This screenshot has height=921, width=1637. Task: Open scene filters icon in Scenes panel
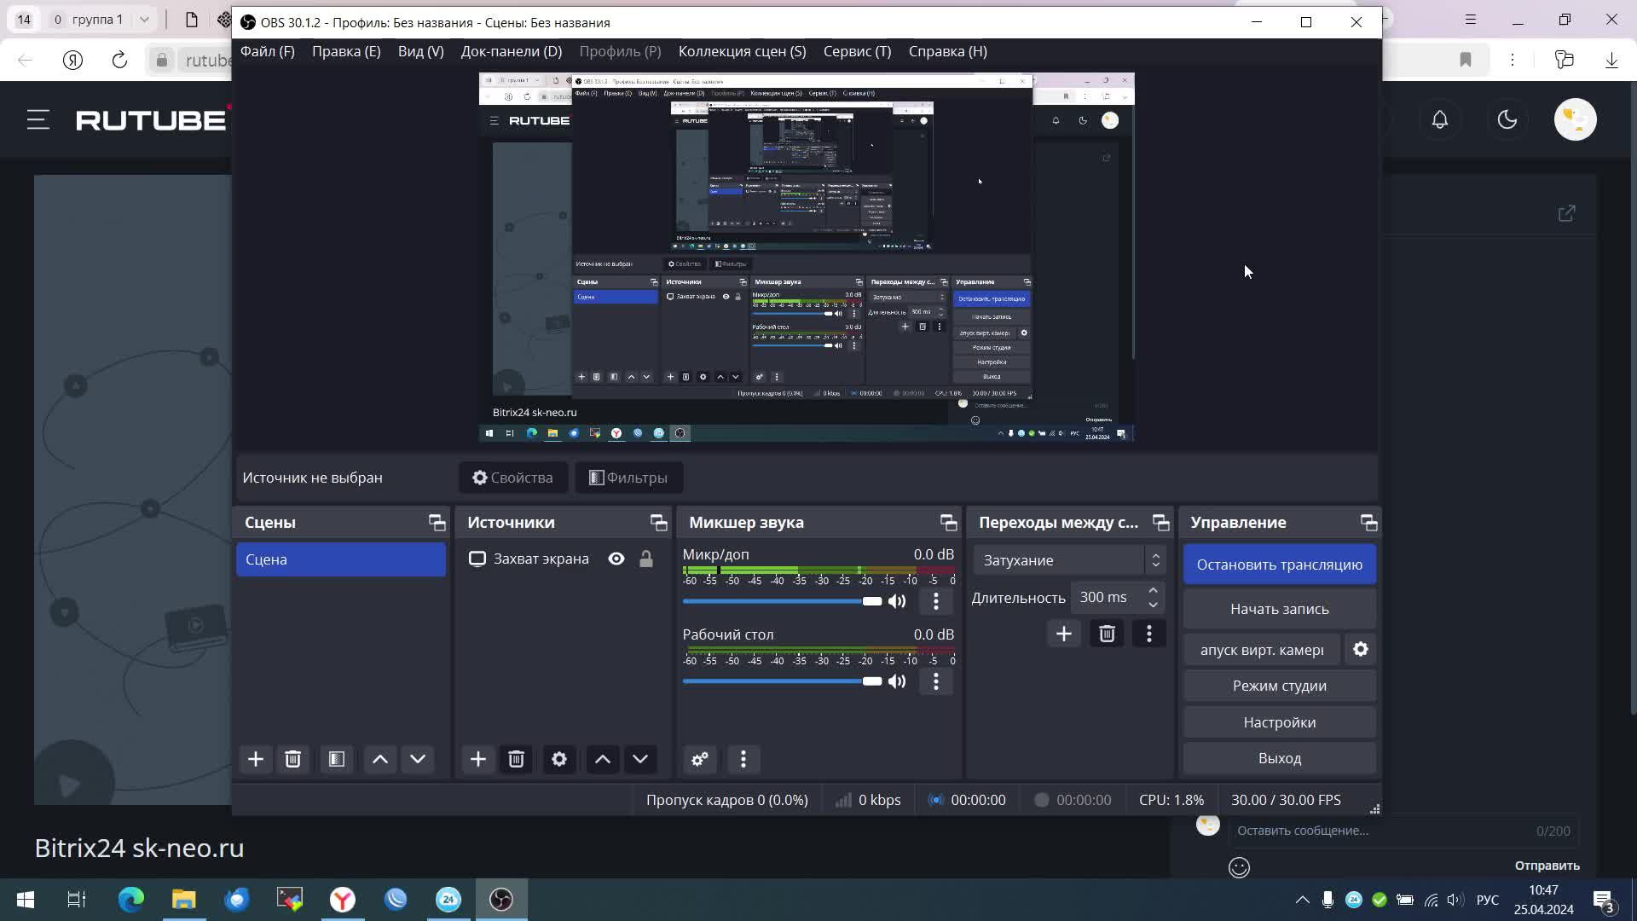337,759
